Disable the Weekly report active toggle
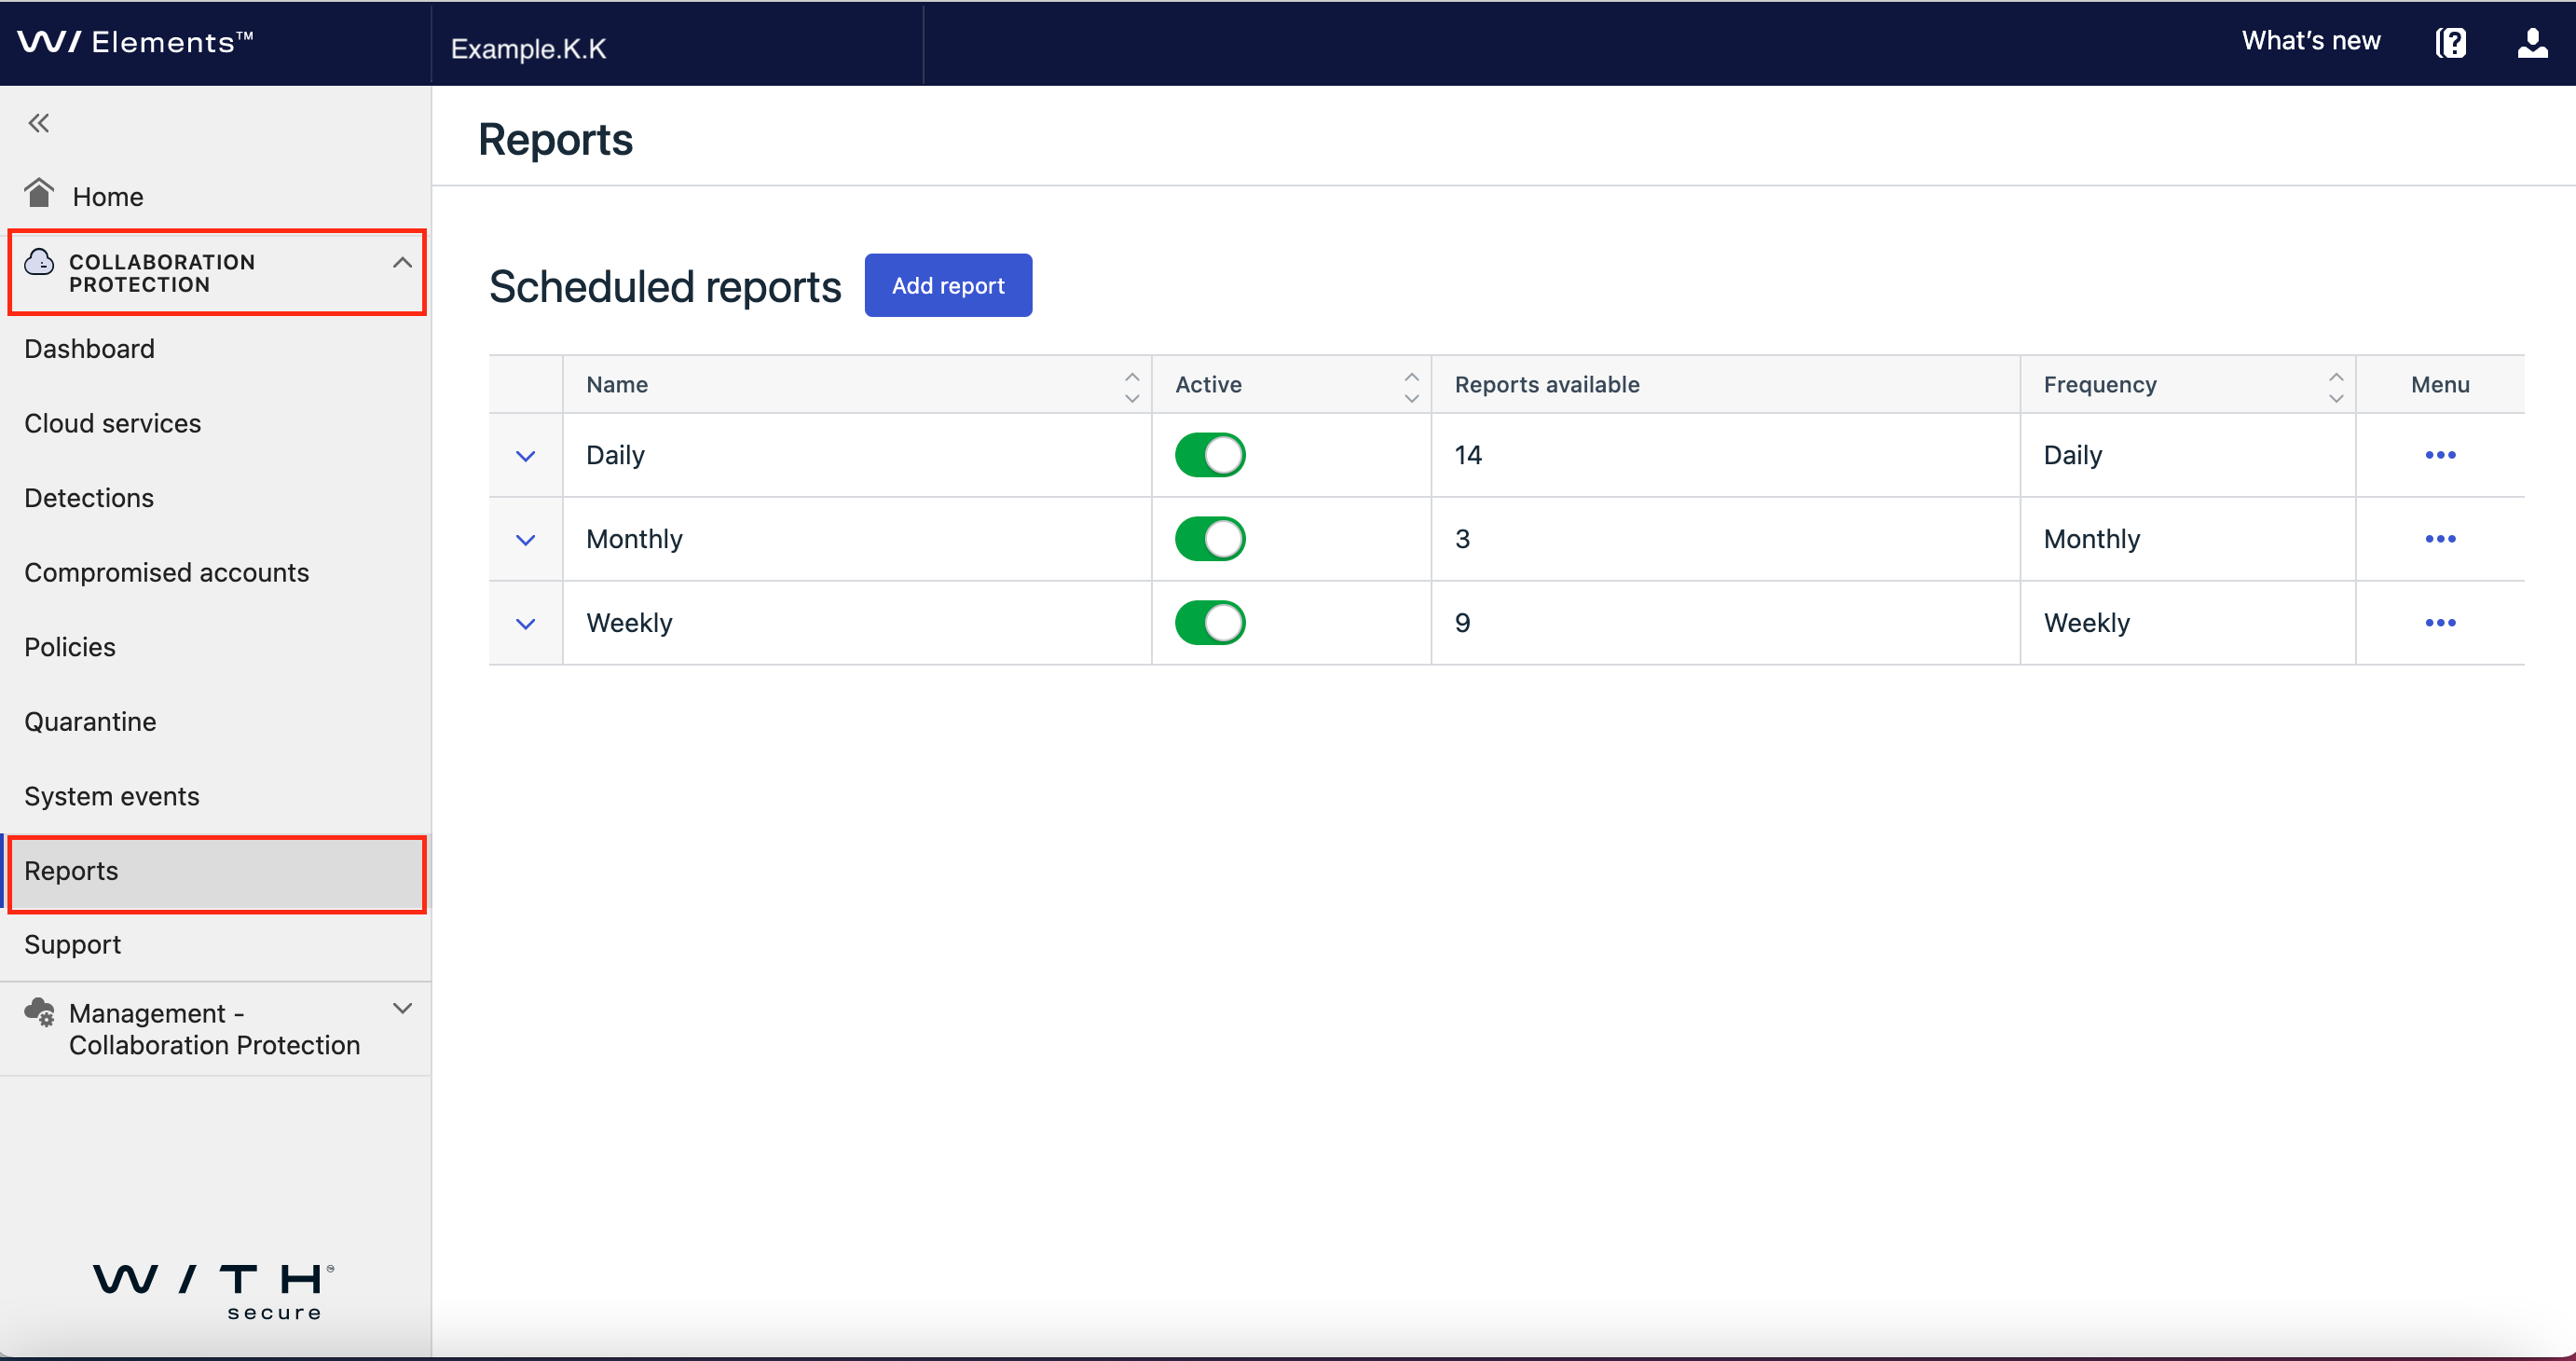 (x=1210, y=623)
